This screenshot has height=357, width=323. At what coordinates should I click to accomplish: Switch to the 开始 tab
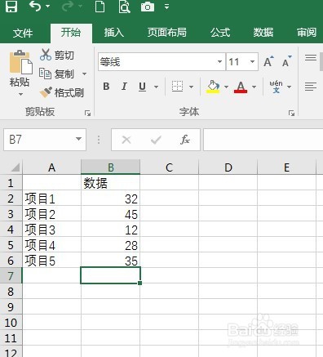click(x=71, y=33)
